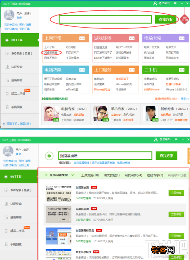
Task: Switch to 网友回答(24) tab
Action: (133, 175)
